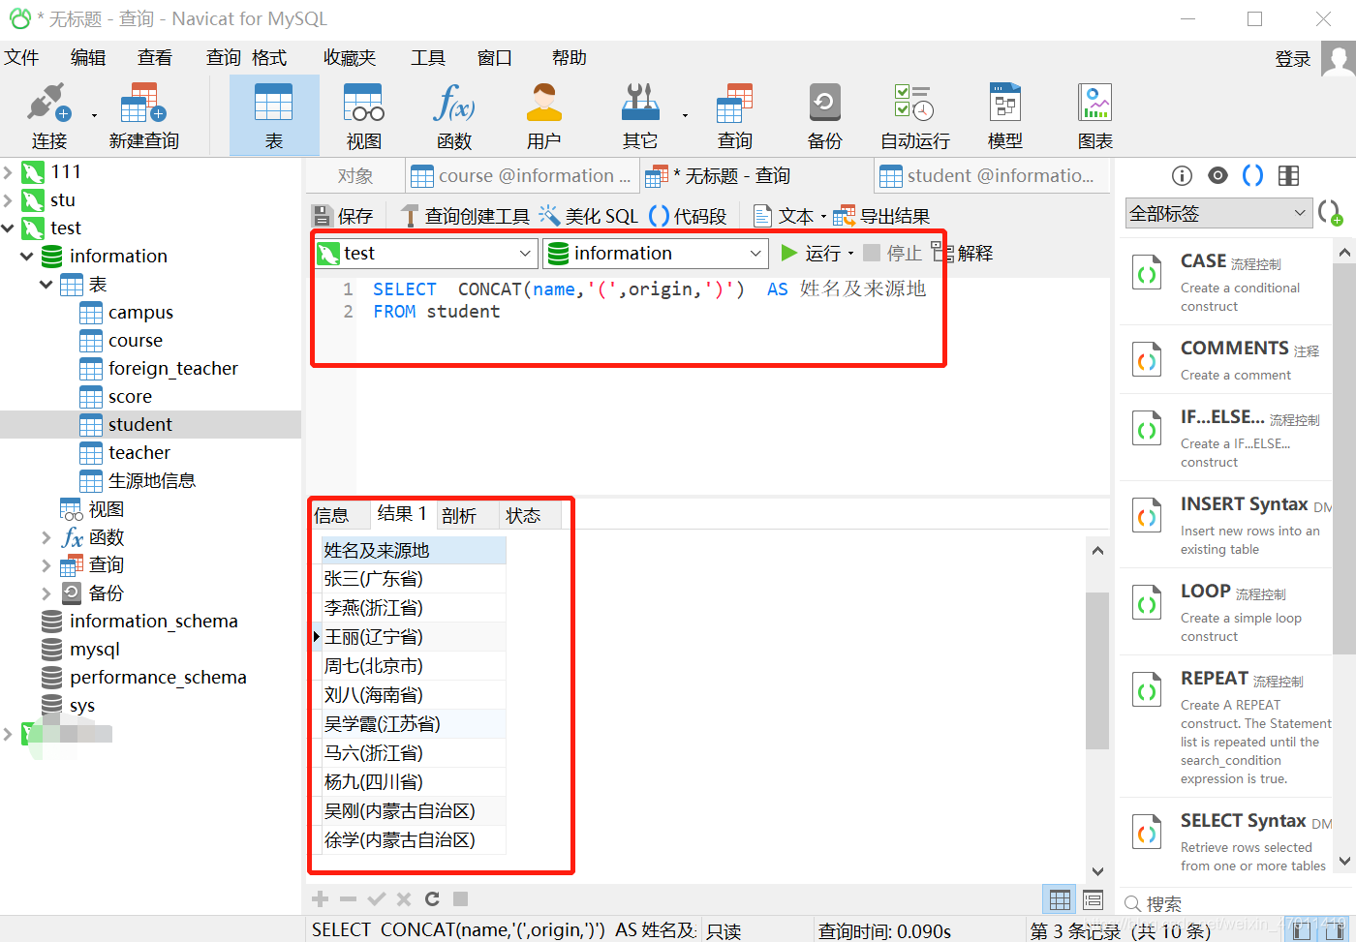The image size is (1356, 942).
Task: Open the 函数 functions toolbar icon
Action: tap(454, 116)
